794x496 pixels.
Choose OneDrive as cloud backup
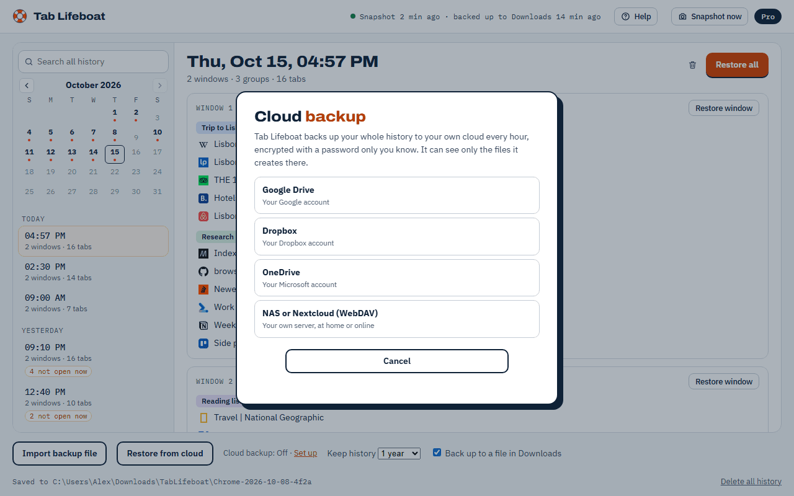397,278
